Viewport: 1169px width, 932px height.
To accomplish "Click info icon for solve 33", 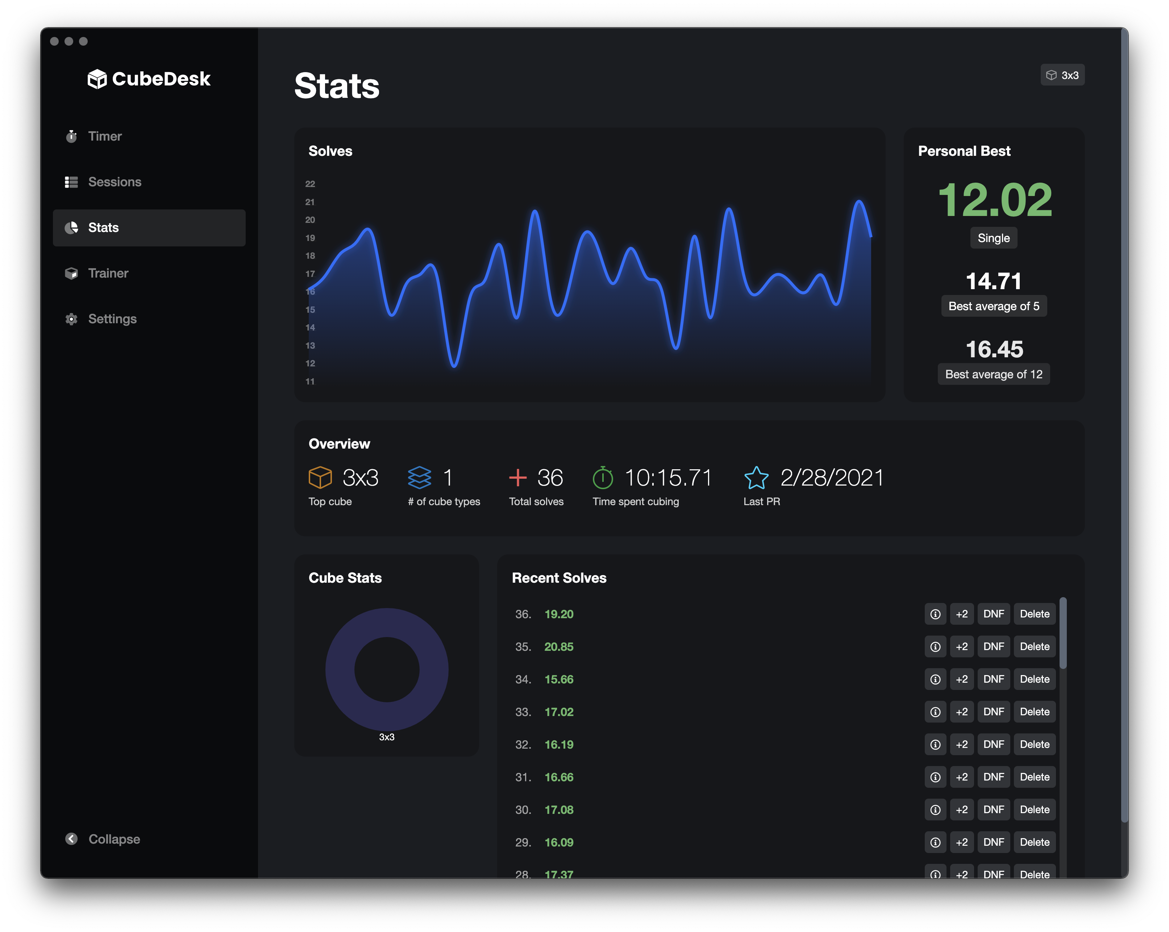I will [935, 712].
